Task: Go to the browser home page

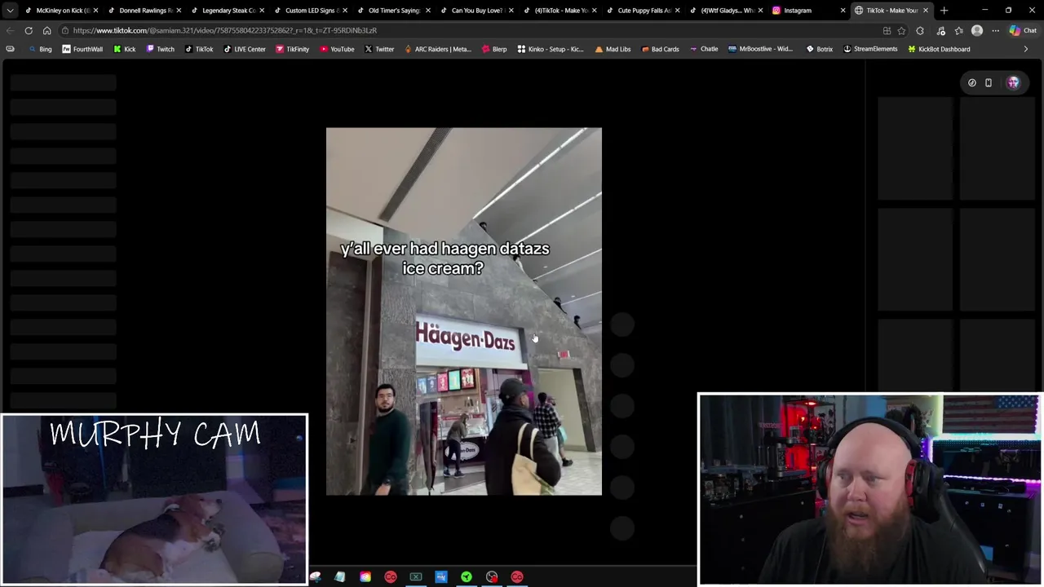Action: [x=46, y=31]
